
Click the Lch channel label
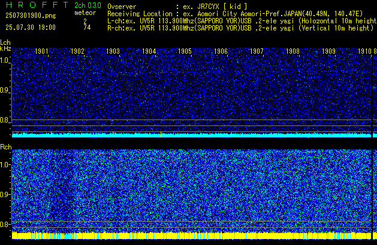pyautogui.click(x=5, y=42)
